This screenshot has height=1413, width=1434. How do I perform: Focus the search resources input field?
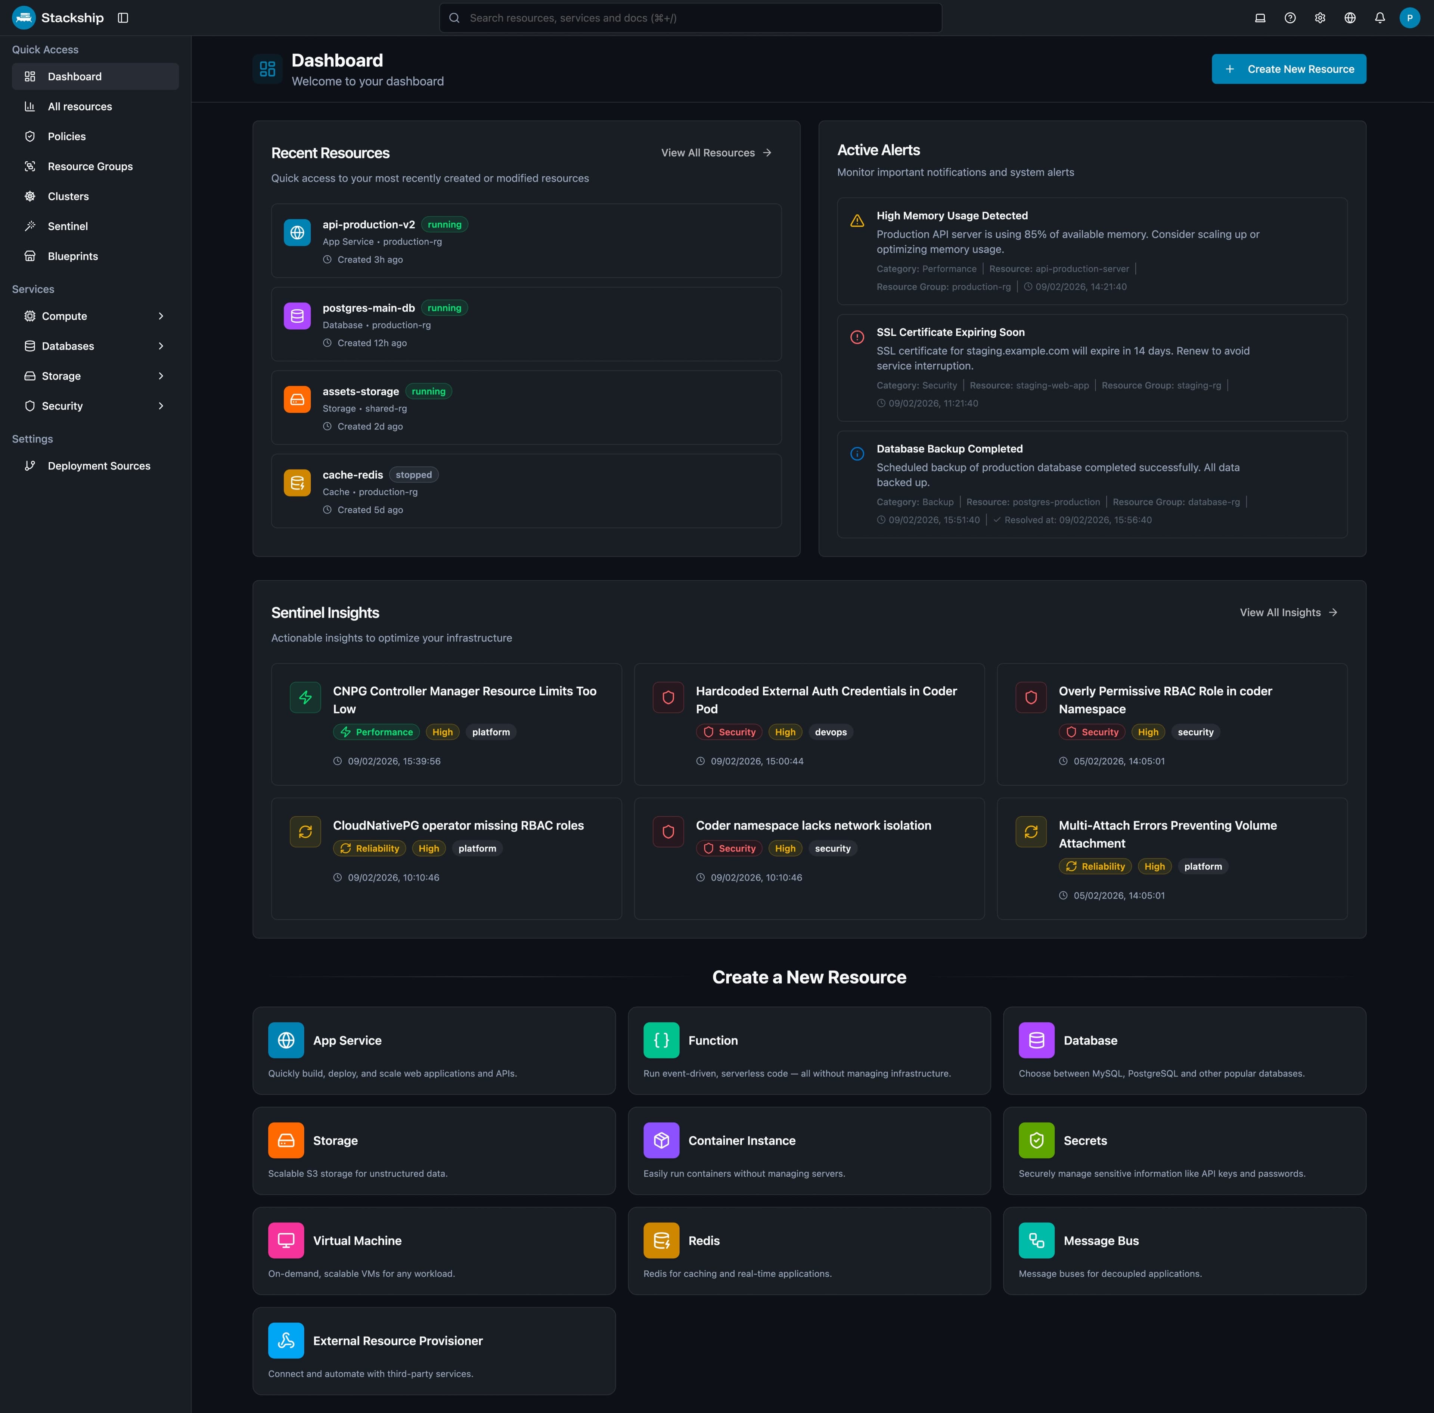click(690, 18)
